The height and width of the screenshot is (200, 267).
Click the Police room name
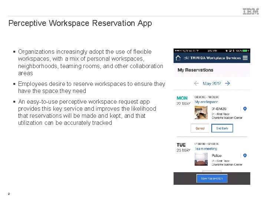pyautogui.click(x=217, y=156)
